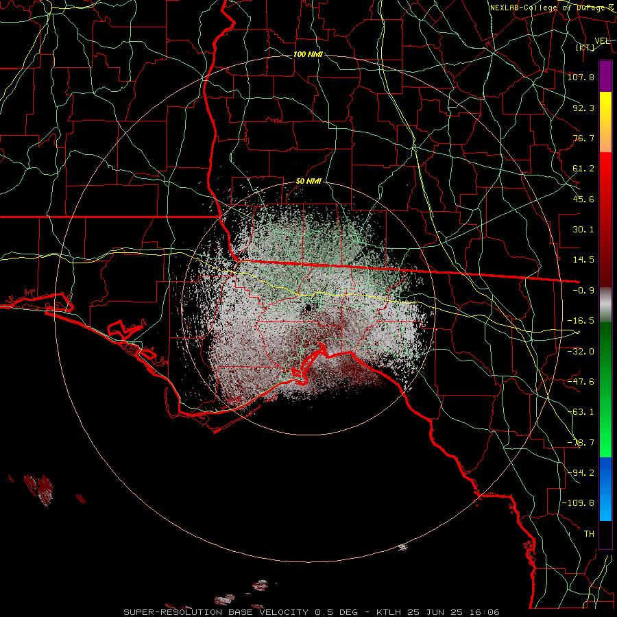Click the black radar site dot at KTLH center
This screenshot has height=617, width=617.
[x=308, y=308]
